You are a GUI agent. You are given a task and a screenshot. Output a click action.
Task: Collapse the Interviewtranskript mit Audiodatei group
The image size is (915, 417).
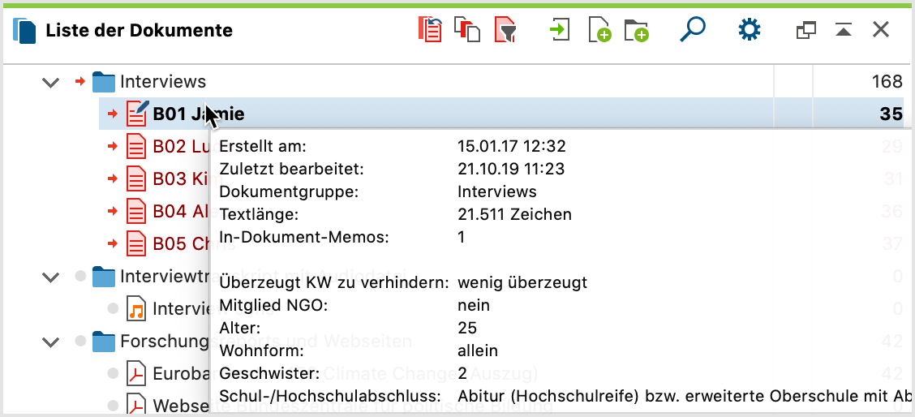pos(51,277)
